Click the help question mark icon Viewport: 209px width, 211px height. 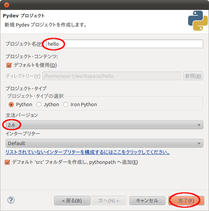point(11,200)
